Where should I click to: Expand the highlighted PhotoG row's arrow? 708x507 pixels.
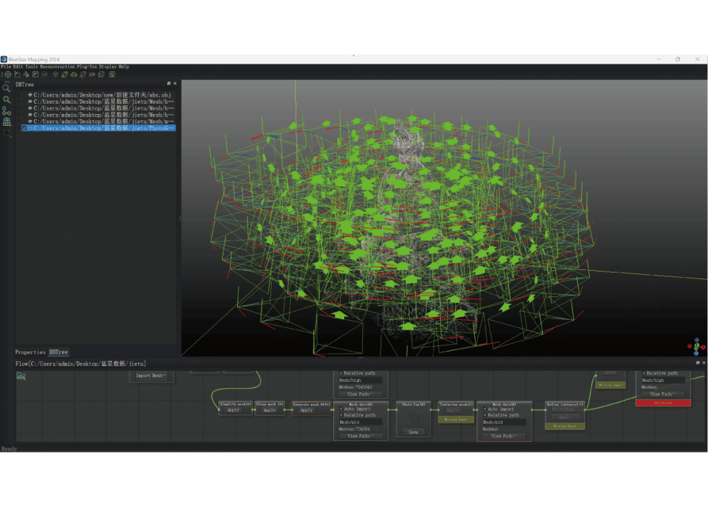tap(19, 128)
